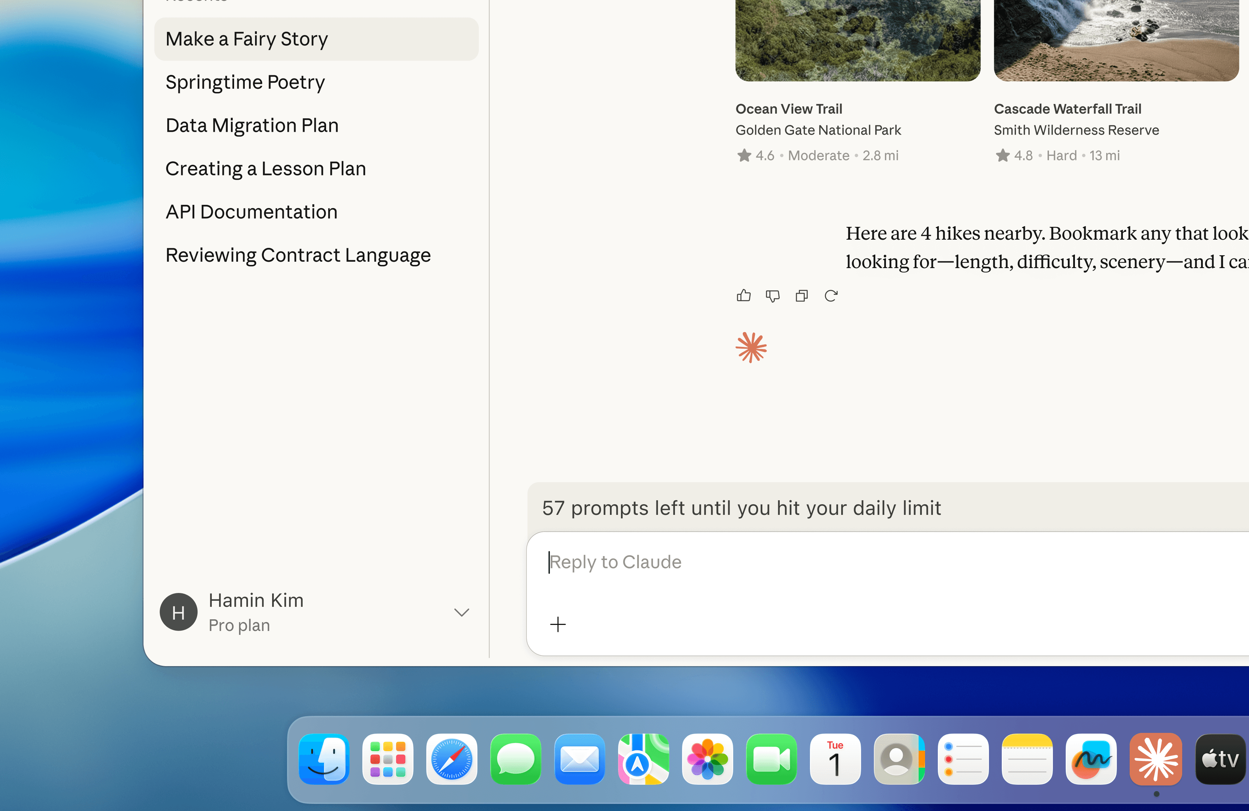
Task: Open Safari from the dock
Action: pyautogui.click(x=451, y=758)
